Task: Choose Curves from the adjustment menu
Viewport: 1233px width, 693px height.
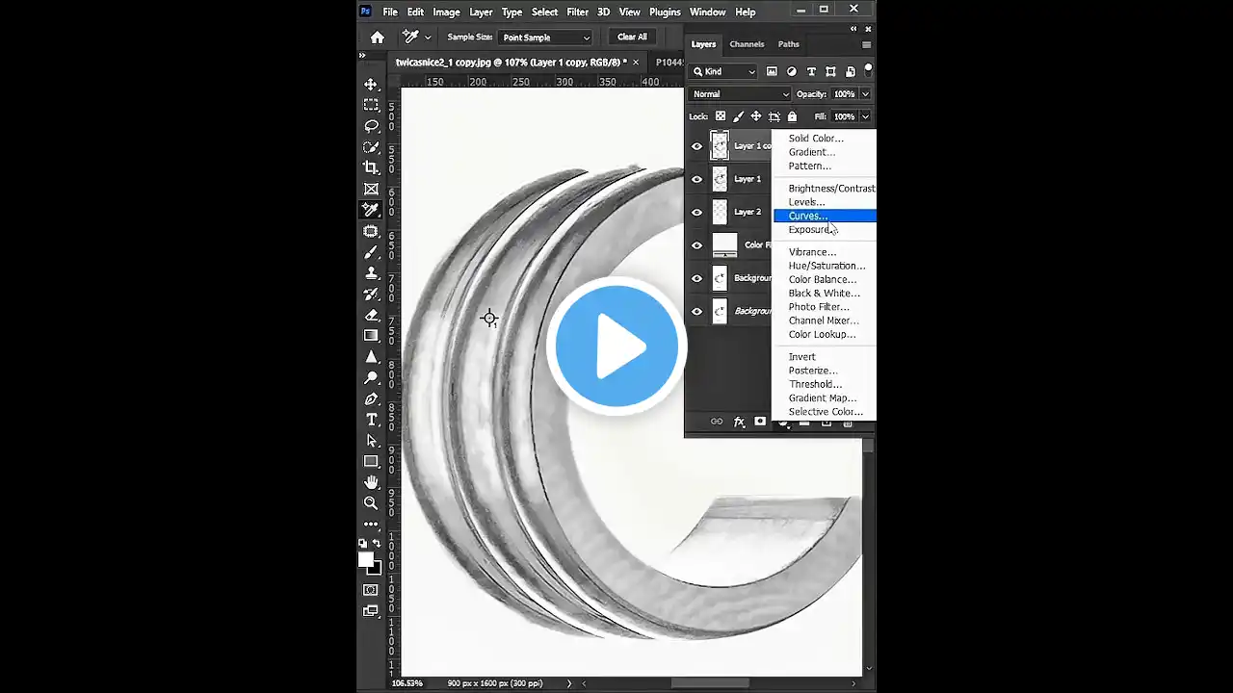Action: [807, 216]
